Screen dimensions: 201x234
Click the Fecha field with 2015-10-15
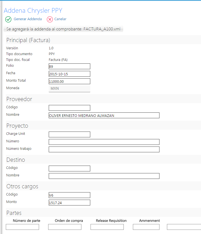click(x=69, y=74)
